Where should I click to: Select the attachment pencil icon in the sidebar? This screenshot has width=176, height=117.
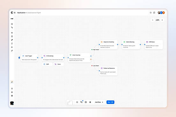point(12,27)
